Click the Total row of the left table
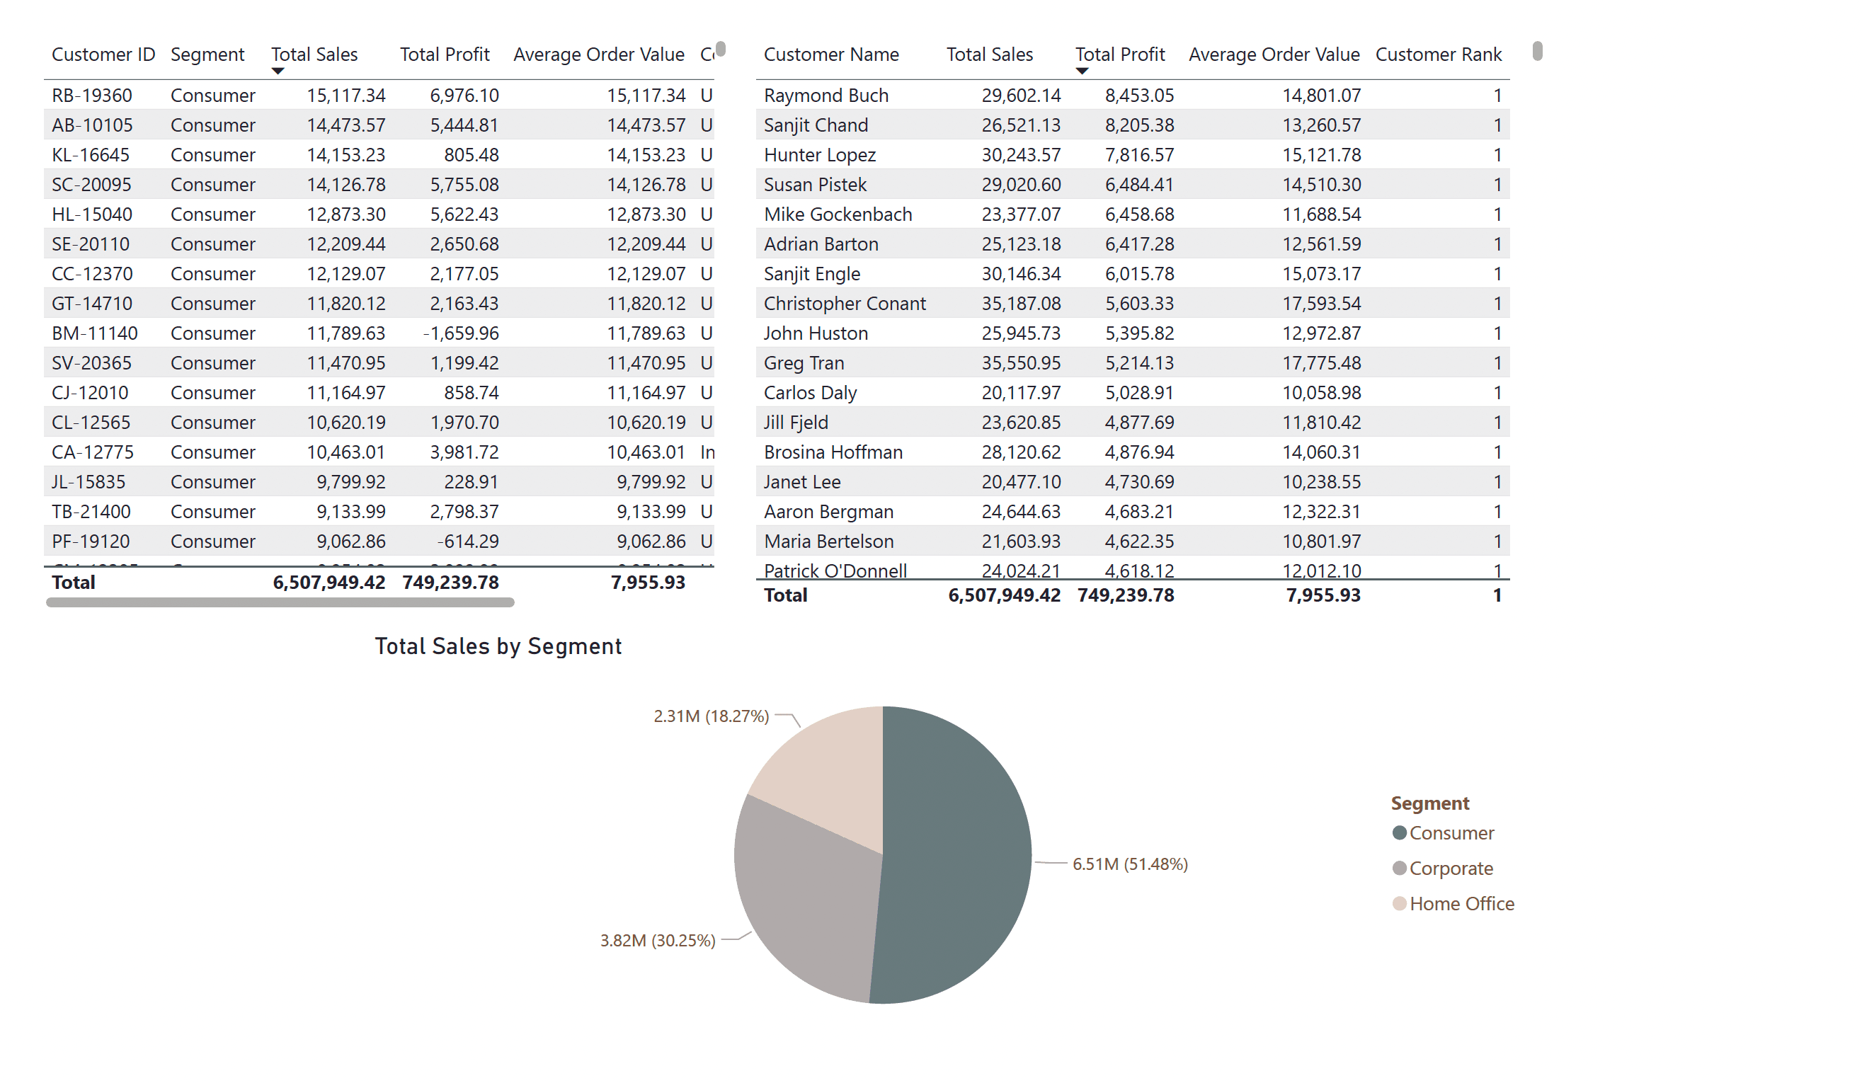 pyautogui.click(x=295, y=582)
